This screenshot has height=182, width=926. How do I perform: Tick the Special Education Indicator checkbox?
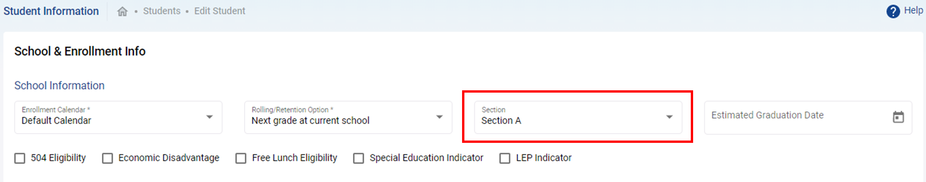pos(359,158)
